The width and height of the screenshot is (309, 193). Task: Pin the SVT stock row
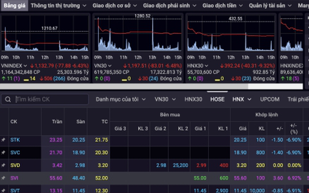pos(3,190)
